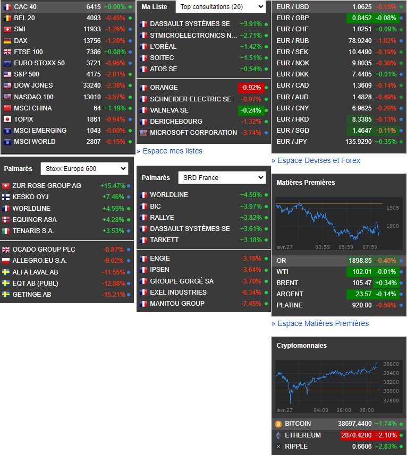The image size is (407, 455).
Task: Click the Ethereum diamond icon
Action: (278, 435)
